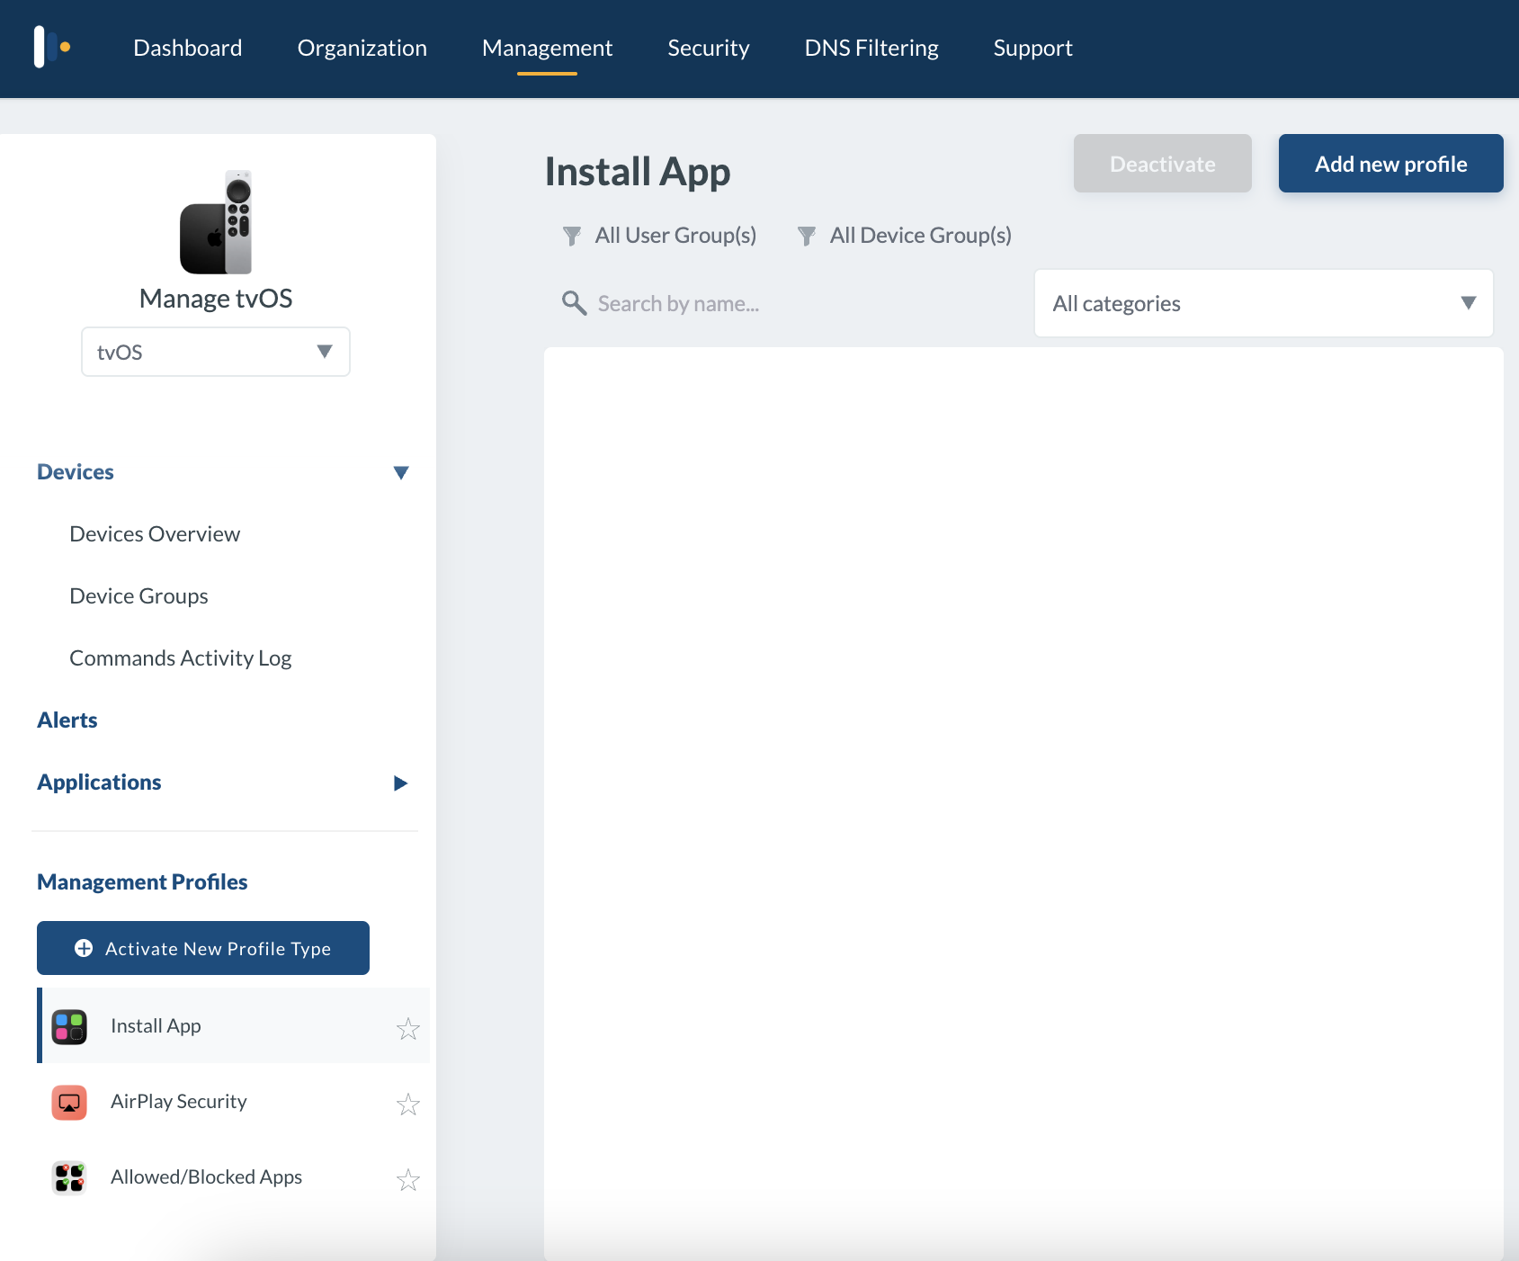Click the Deactivate button
Viewport: 1519px width, 1261px height.
pos(1162,164)
